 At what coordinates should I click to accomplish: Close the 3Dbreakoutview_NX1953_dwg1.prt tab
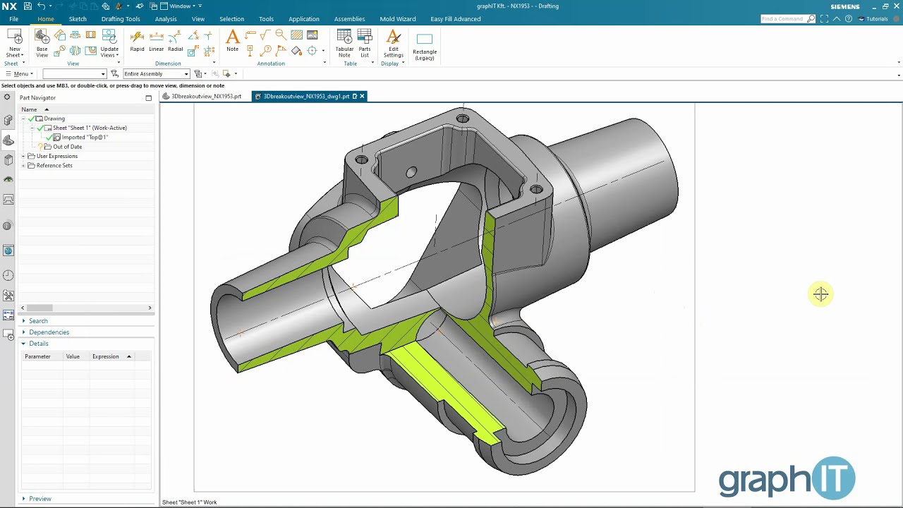[362, 96]
